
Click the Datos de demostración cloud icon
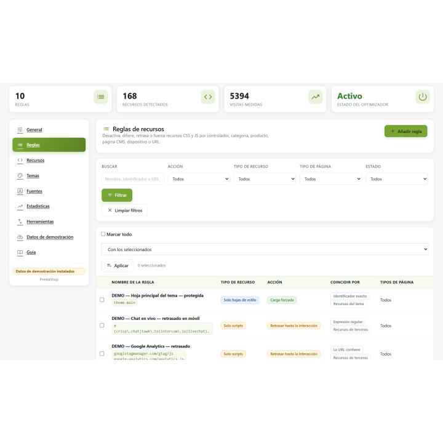(20, 237)
